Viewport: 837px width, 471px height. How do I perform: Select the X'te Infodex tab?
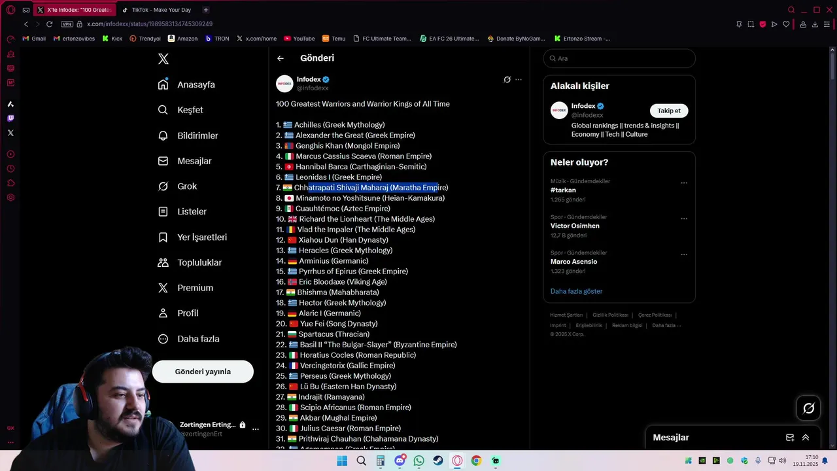coord(74,10)
